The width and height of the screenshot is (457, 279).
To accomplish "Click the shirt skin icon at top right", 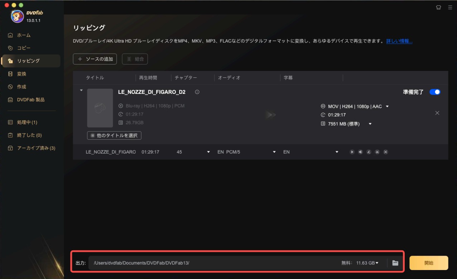I will [438, 7].
